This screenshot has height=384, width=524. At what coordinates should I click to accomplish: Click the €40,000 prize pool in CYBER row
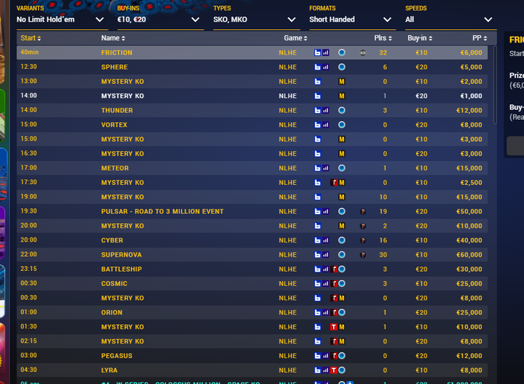pos(469,240)
